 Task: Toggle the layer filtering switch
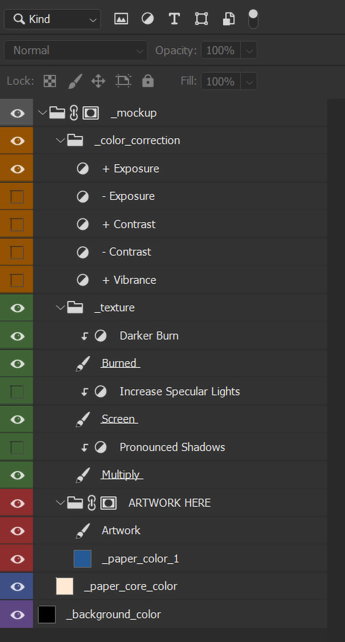pyautogui.click(x=253, y=19)
